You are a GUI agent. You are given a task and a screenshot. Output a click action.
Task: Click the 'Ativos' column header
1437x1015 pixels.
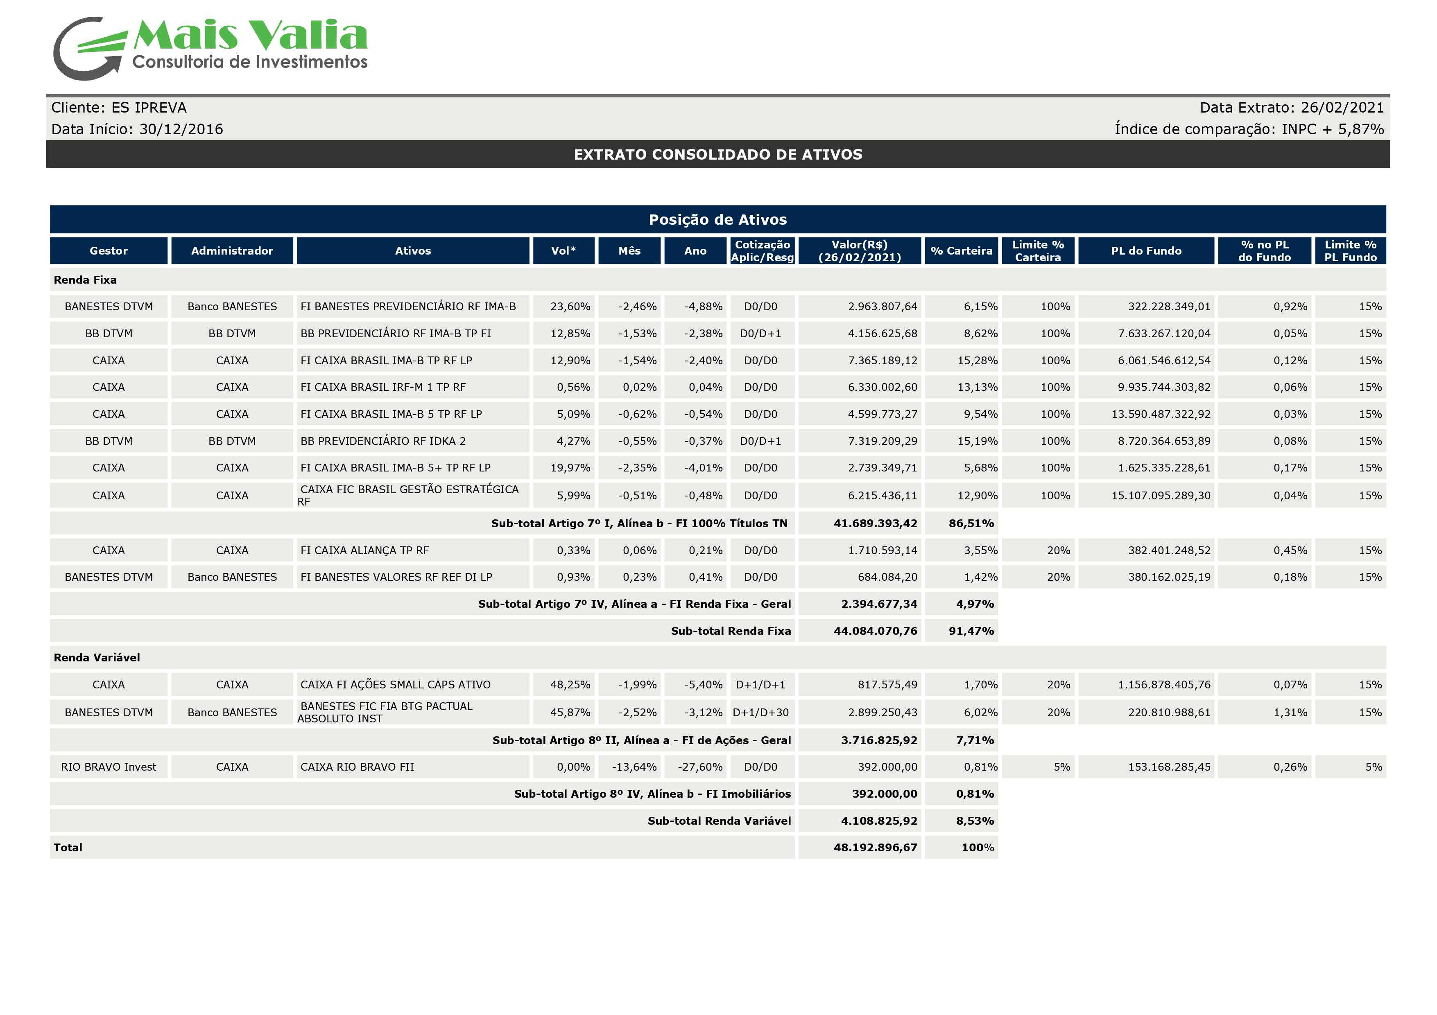point(413,251)
